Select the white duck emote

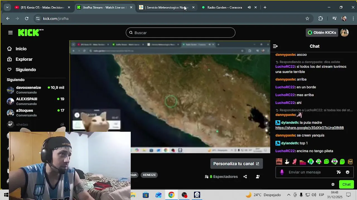287,161
